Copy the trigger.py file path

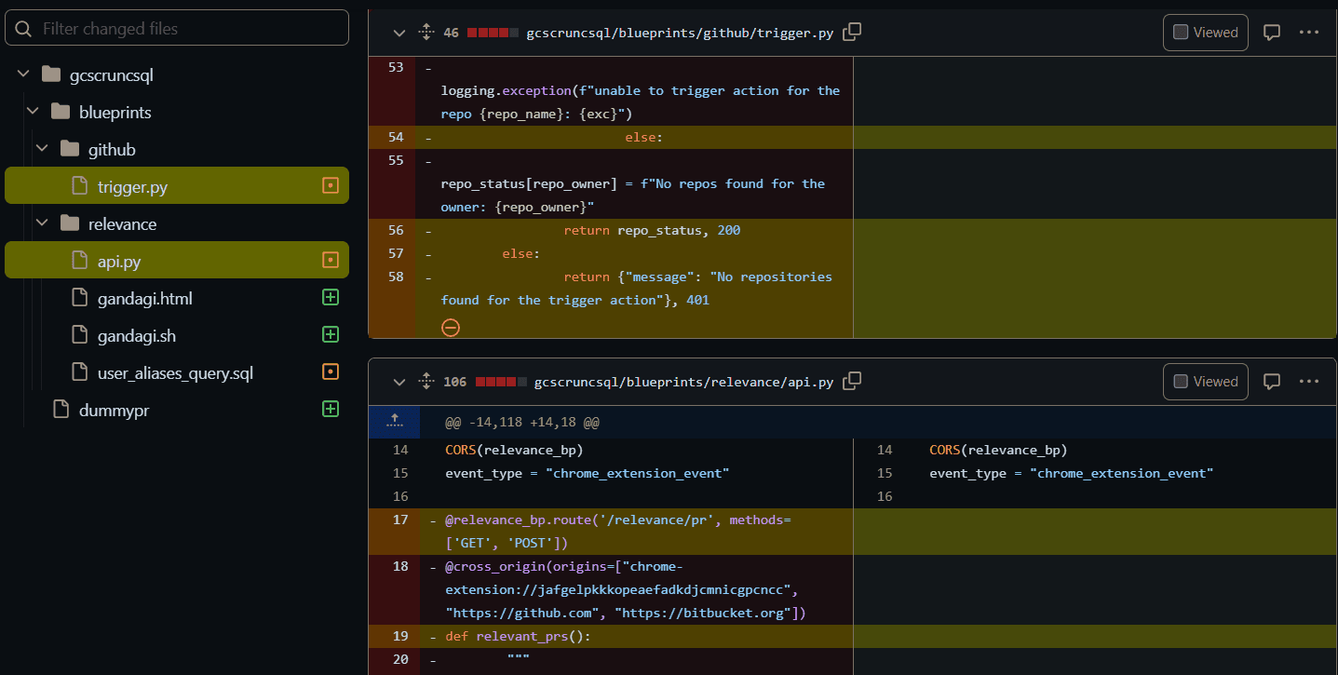851,31
